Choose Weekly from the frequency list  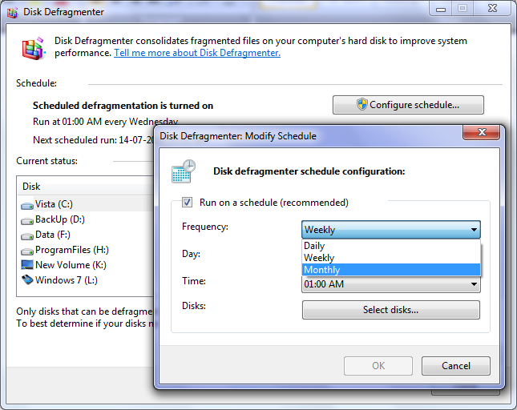click(x=318, y=258)
